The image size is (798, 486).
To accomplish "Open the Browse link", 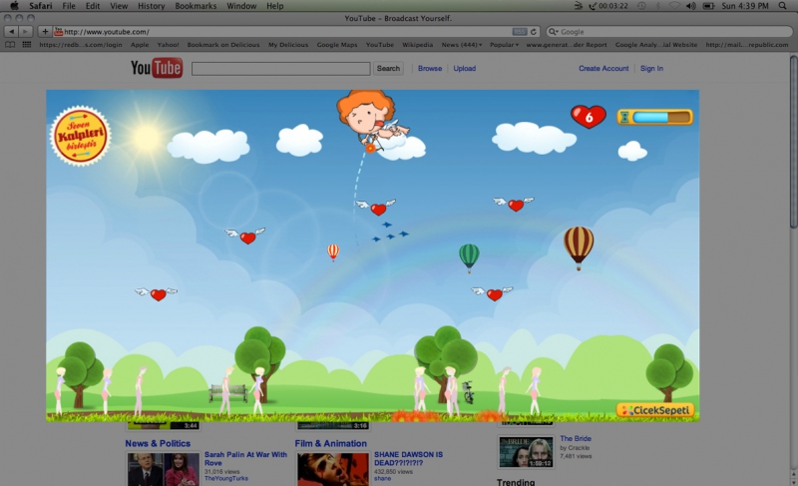I will pyautogui.click(x=430, y=68).
